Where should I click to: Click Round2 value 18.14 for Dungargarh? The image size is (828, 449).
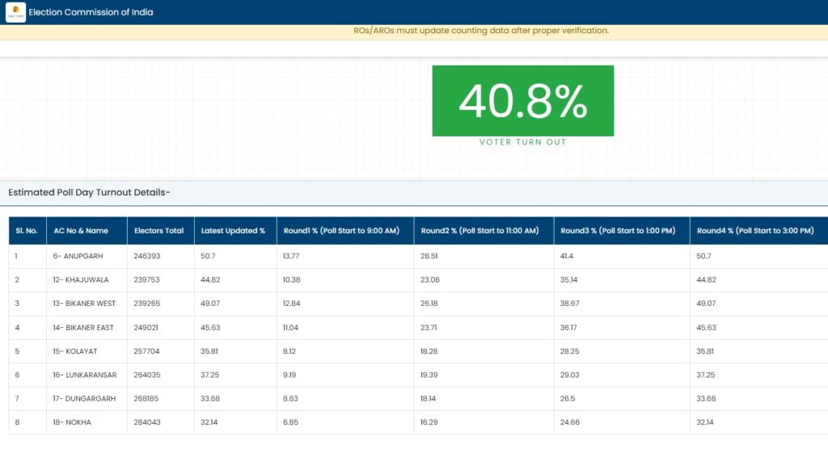[x=428, y=399]
